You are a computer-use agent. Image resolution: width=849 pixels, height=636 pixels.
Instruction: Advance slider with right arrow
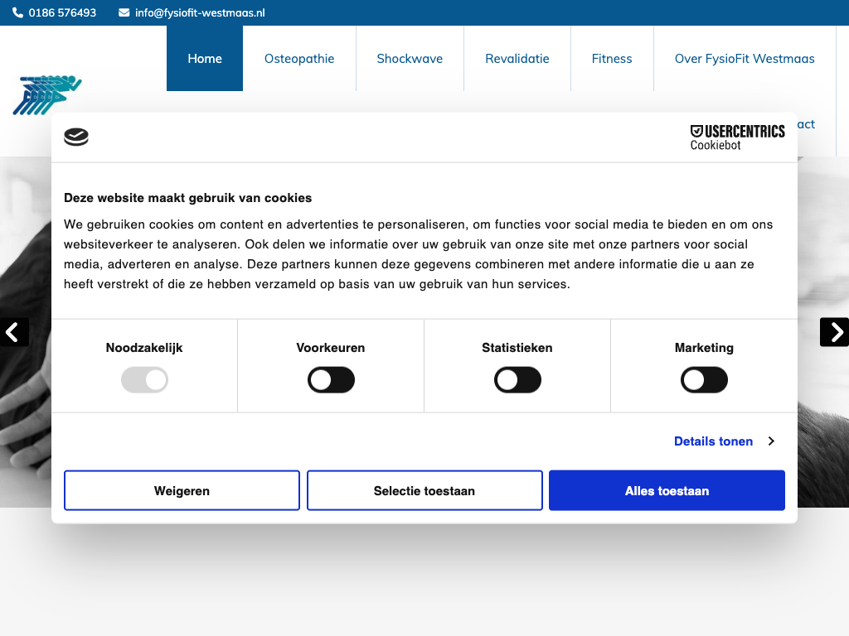point(835,332)
